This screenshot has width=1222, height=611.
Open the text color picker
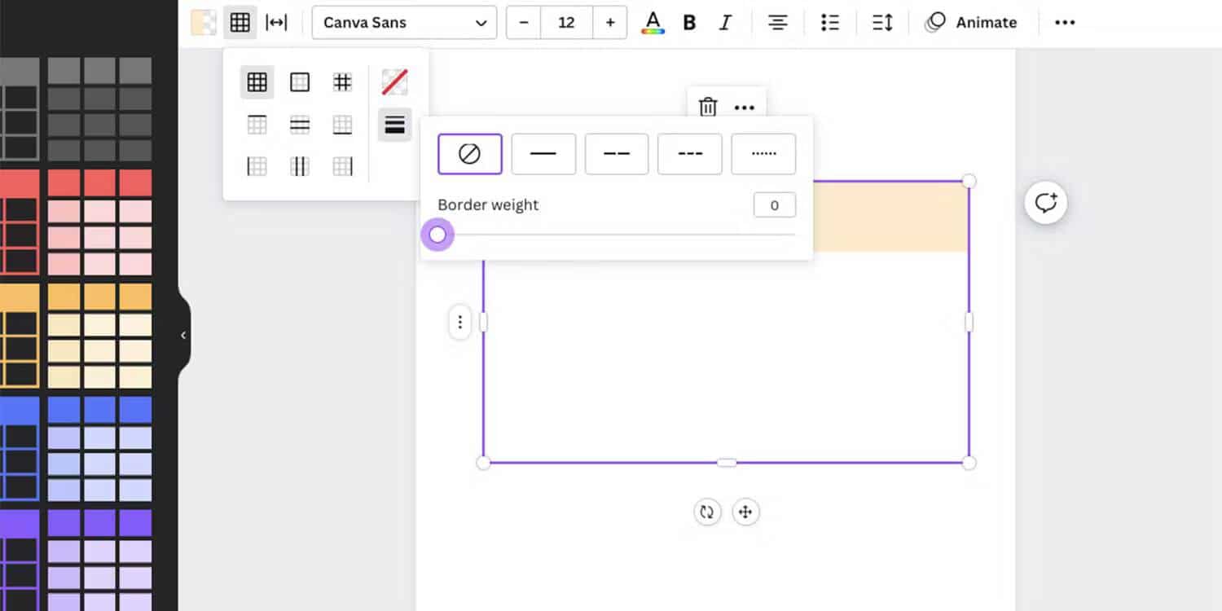coord(653,23)
